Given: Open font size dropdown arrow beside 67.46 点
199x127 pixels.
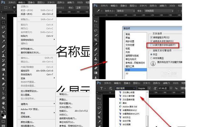Looking at the screenshot, I should tap(171, 88).
